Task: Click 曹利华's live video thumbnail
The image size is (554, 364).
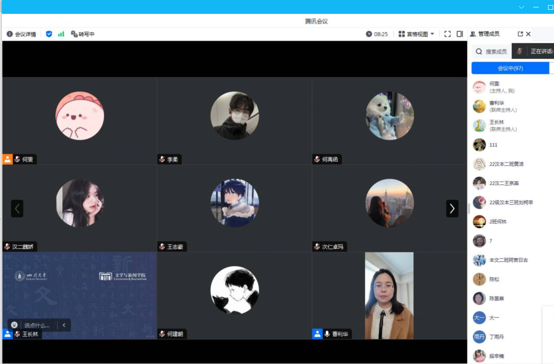Action: [389, 295]
